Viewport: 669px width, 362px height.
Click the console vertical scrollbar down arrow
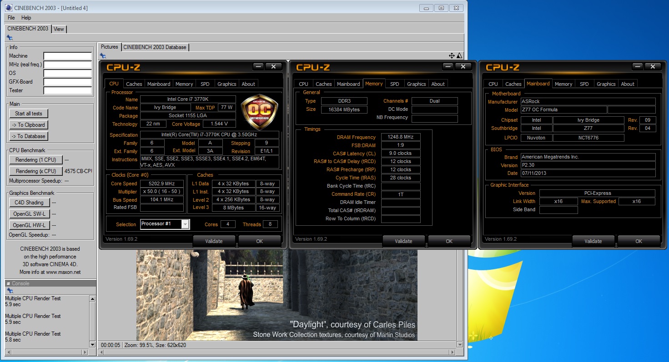[x=93, y=344]
